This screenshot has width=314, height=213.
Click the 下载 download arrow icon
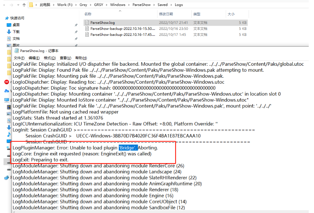pyautogui.click(x=9, y=32)
